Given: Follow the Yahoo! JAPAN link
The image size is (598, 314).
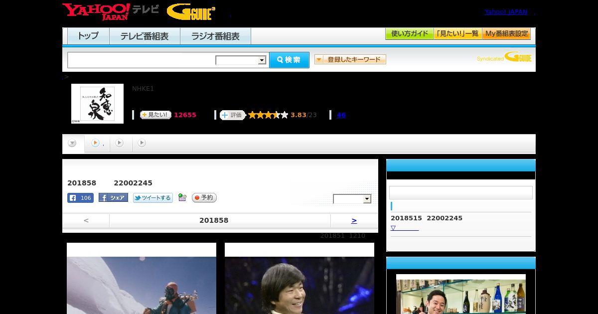Looking at the screenshot, I should pyautogui.click(x=506, y=12).
